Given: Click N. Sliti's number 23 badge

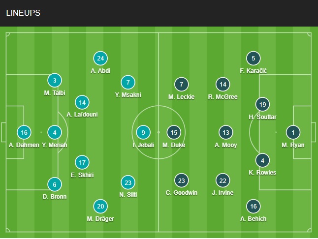Looking at the screenshot, I should pyautogui.click(x=128, y=182).
